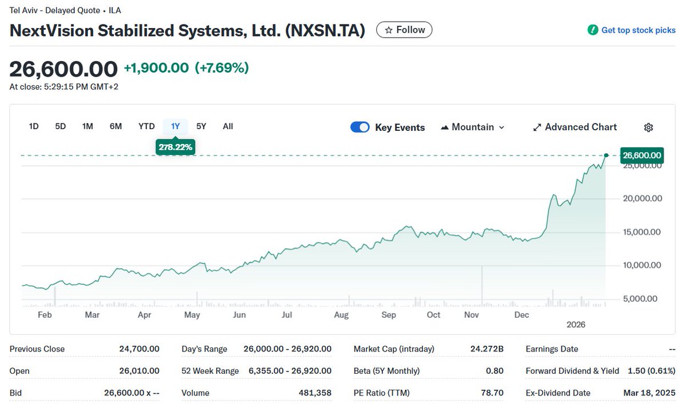Select the 5D time range
The width and height of the screenshot is (686, 404).
point(61,126)
